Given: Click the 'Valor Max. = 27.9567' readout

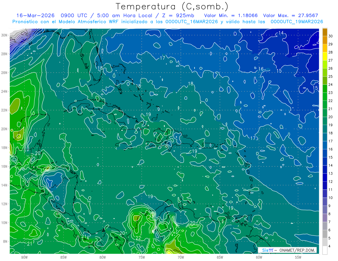Looking at the screenshot, I should coord(290,16).
